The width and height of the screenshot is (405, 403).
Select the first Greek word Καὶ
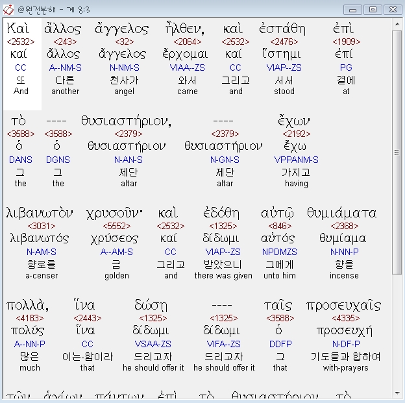coord(18,28)
